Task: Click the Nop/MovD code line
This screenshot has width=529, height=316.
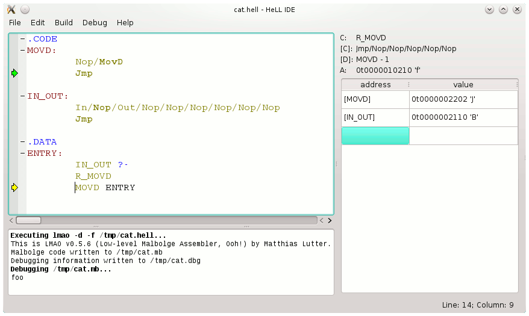Action: (x=99, y=62)
